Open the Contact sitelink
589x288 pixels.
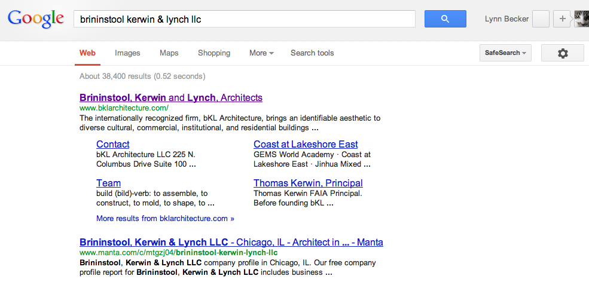112,144
